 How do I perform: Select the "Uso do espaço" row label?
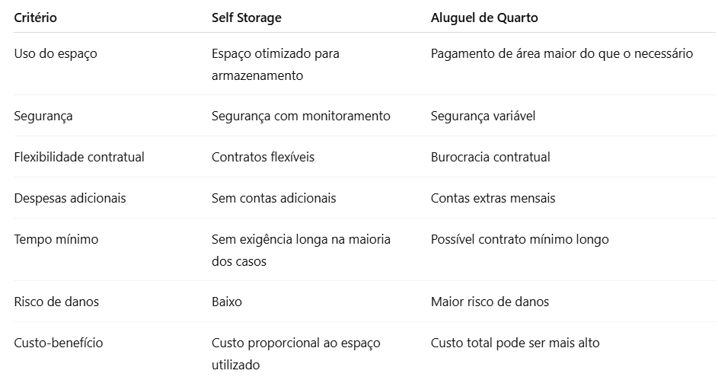click(56, 53)
